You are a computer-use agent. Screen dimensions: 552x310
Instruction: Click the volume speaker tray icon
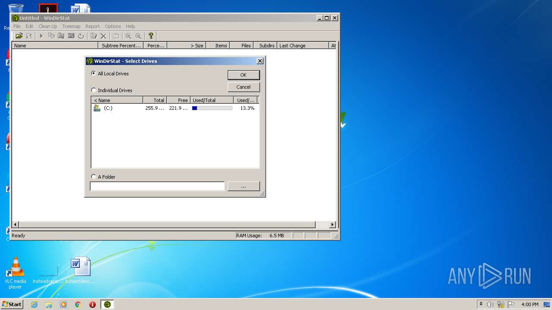(x=490, y=304)
